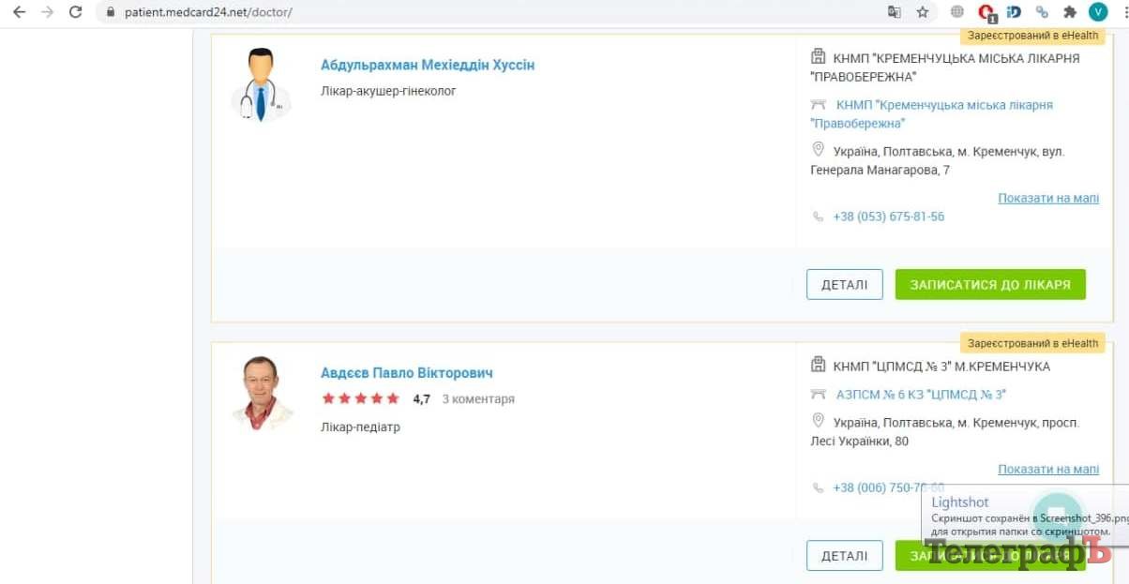This screenshot has width=1129, height=584.
Task: Bookmark this page with the star icon
Action: click(x=923, y=12)
